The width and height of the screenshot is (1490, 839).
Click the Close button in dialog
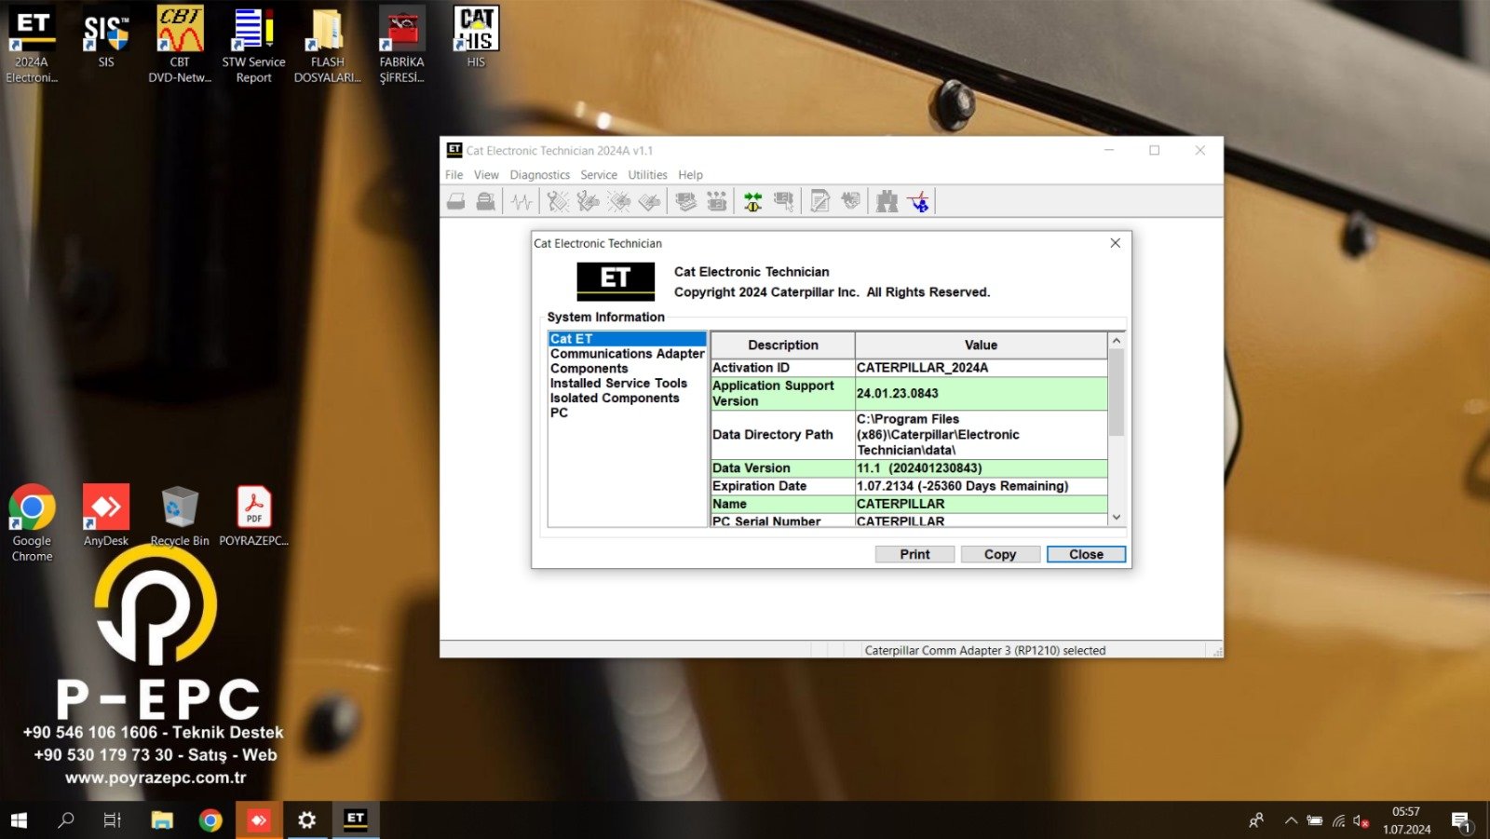point(1086,554)
